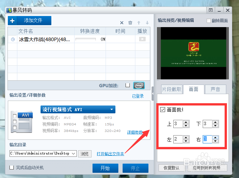Click the 浏览 browse button
The width and height of the screenshot is (239, 178).
point(85,154)
